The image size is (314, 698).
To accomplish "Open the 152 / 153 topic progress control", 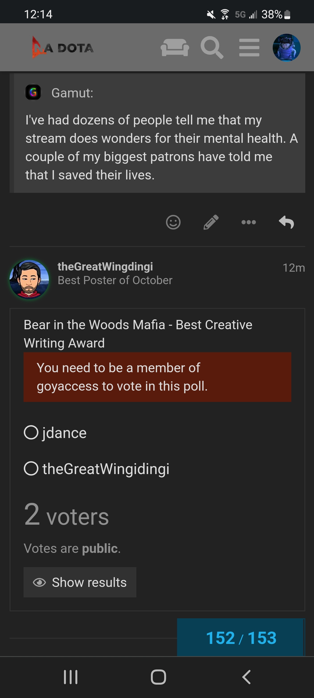I will [x=241, y=638].
